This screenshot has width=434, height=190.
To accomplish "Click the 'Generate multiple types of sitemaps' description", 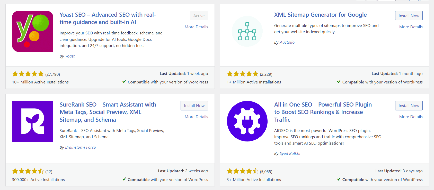I will 326,28.
